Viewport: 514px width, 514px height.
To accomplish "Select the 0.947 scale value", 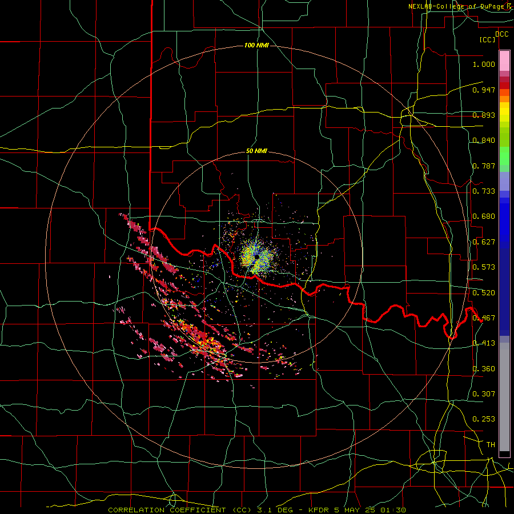I will point(484,90).
